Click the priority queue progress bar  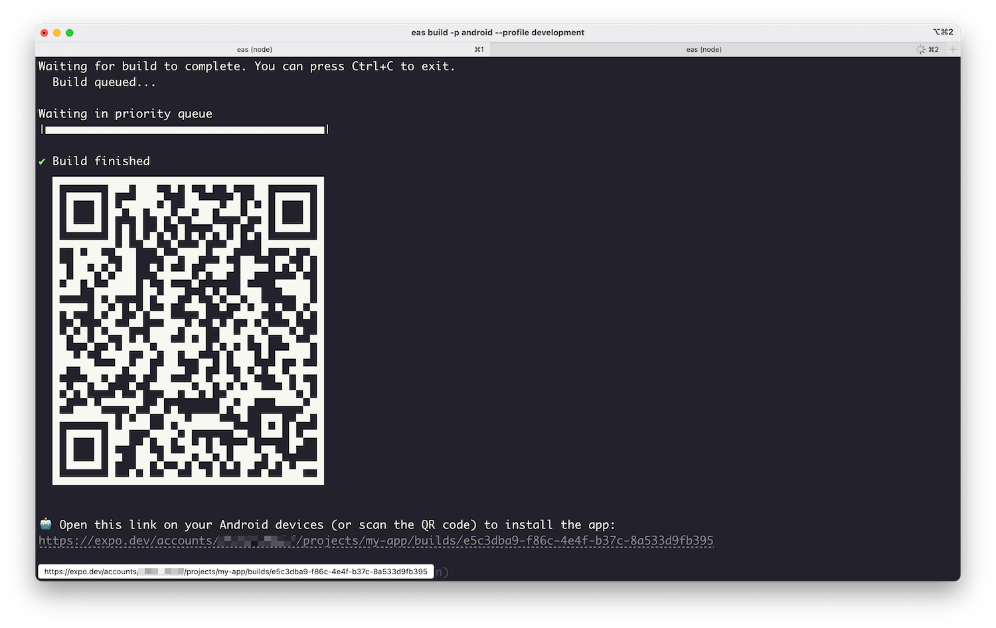click(183, 130)
